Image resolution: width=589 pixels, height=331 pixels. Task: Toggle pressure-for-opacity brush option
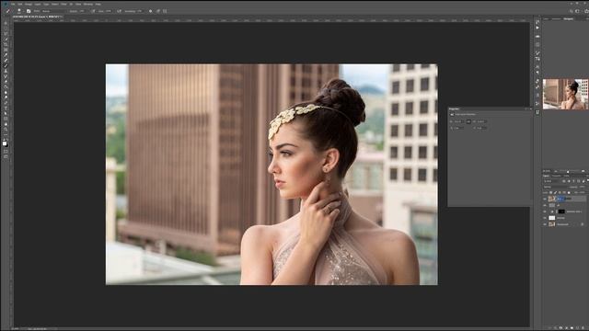pos(94,11)
